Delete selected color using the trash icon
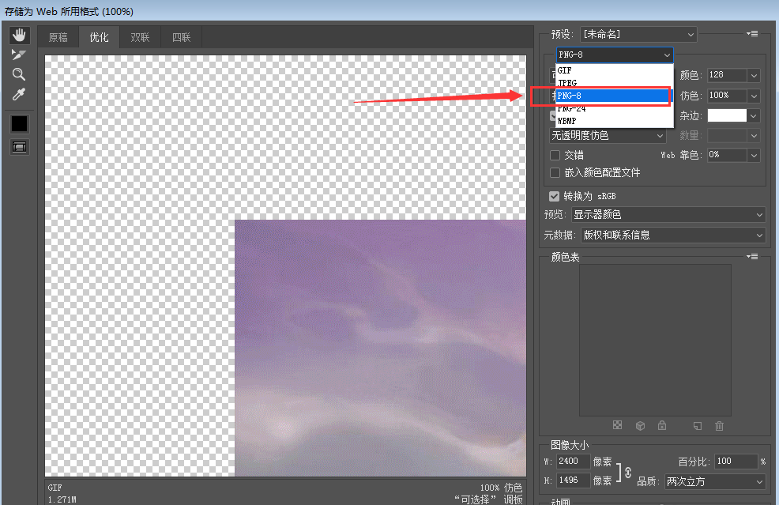Image resolution: width=779 pixels, height=505 pixels. point(719,425)
